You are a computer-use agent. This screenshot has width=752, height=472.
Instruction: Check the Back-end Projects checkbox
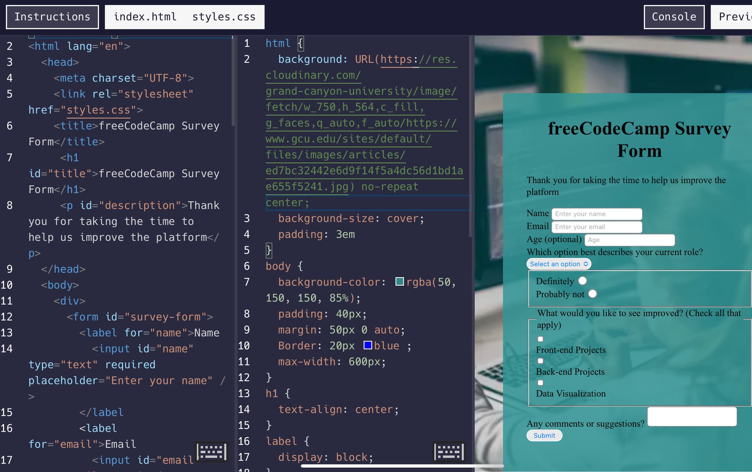(x=540, y=361)
